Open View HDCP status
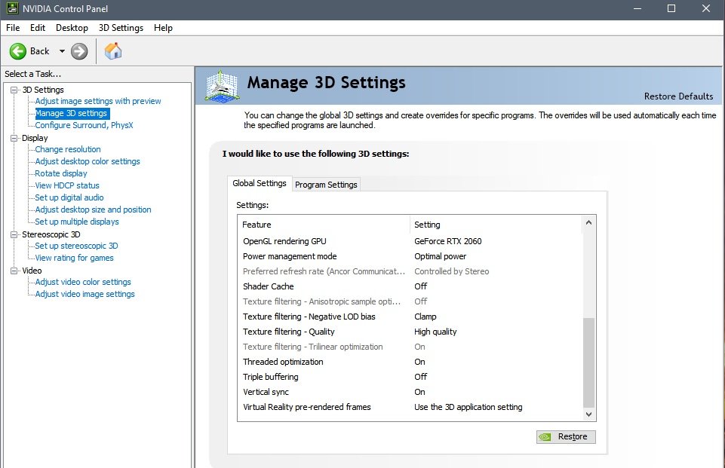The image size is (725, 468). pyautogui.click(x=67, y=185)
